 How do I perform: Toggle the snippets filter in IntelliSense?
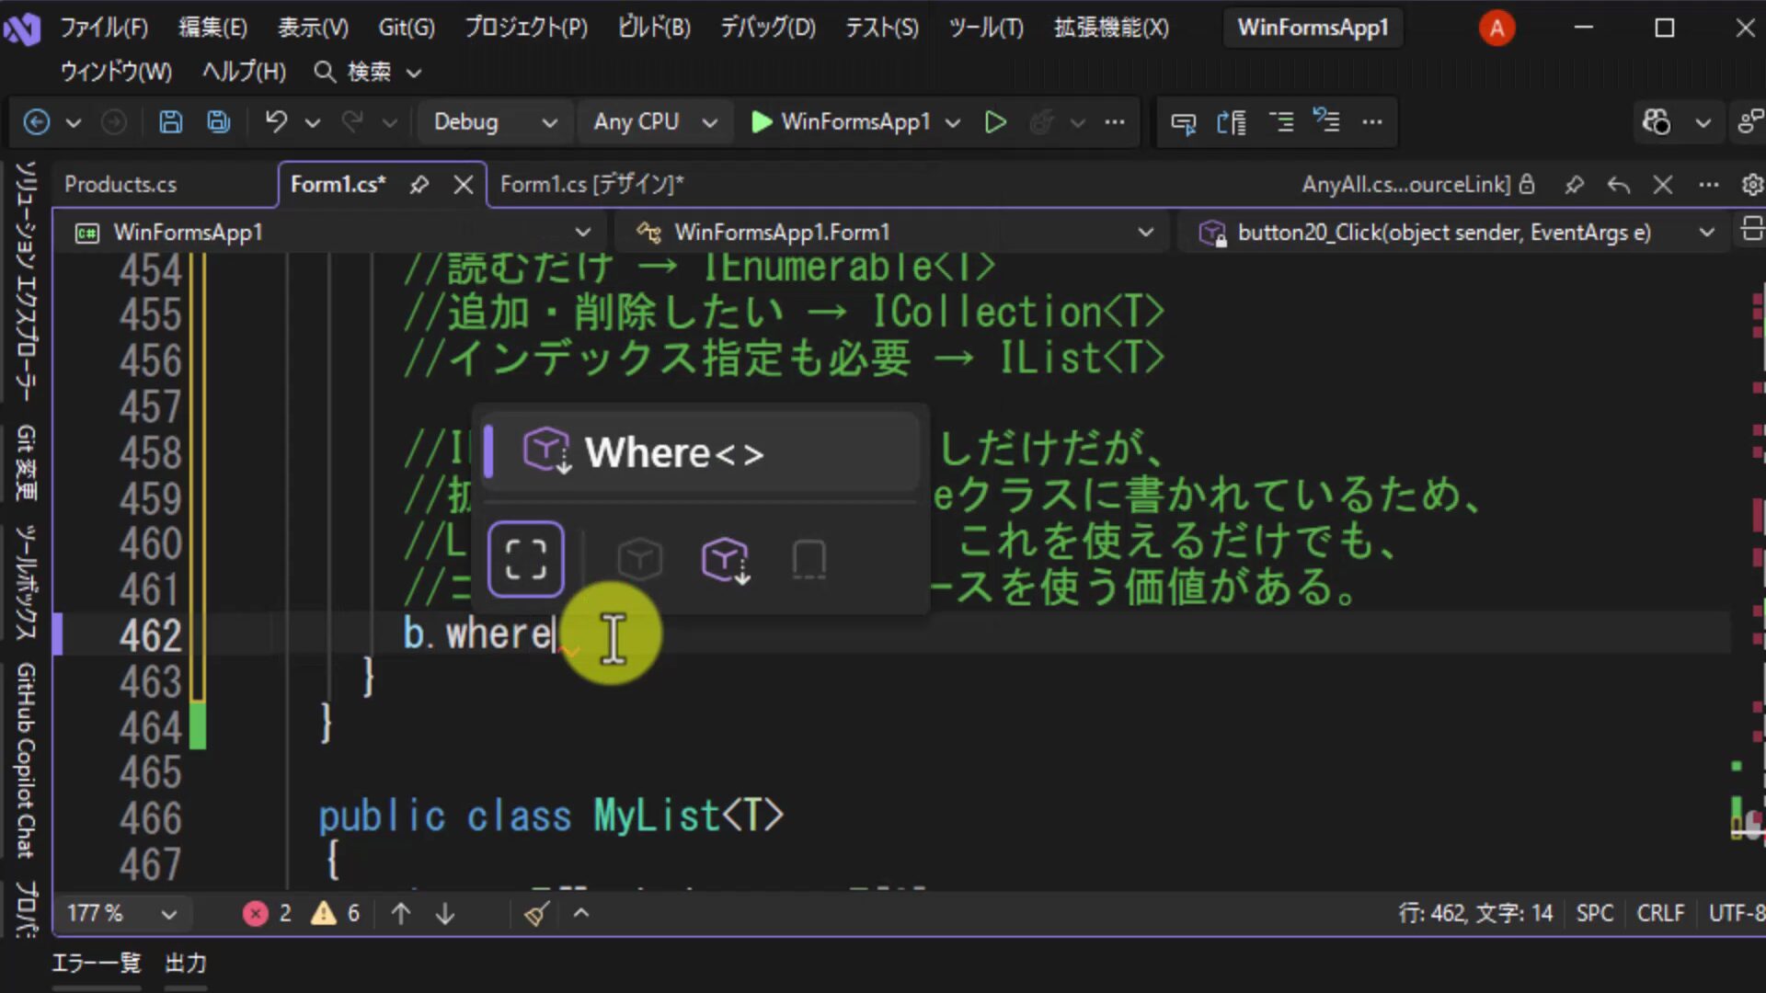pos(809,559)
